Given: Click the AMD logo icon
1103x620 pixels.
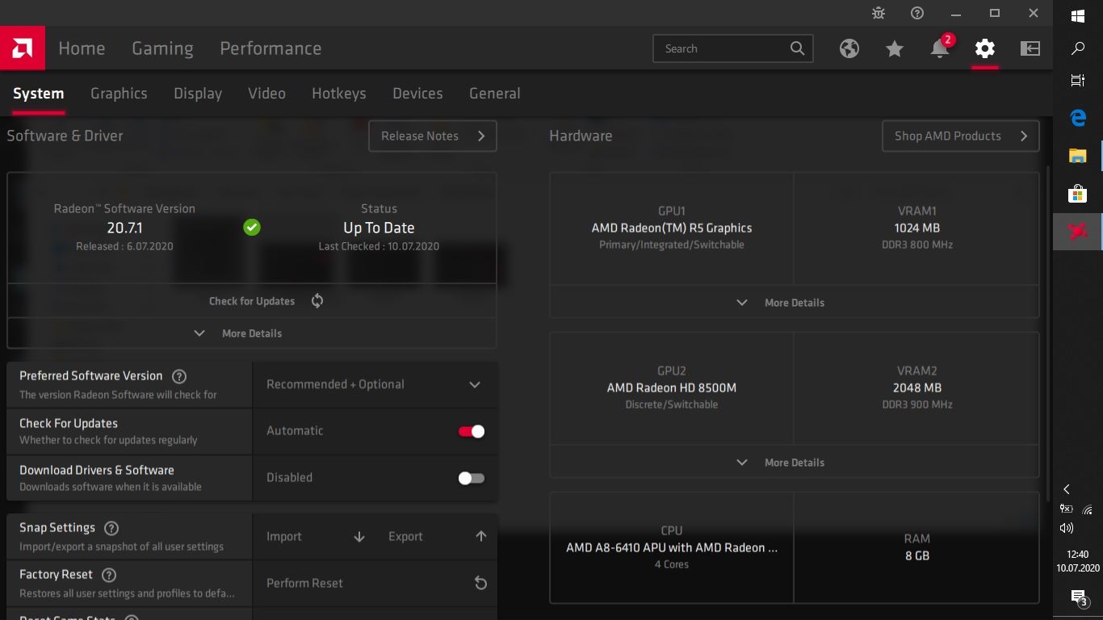Looking at the screenshot, I should [x=23, y=48].
